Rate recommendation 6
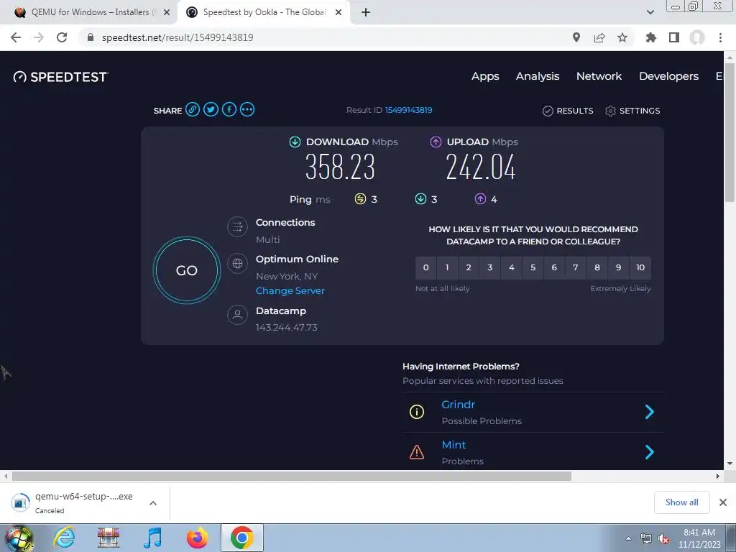This screenshot has height=552, width=736. pos(554,267)
